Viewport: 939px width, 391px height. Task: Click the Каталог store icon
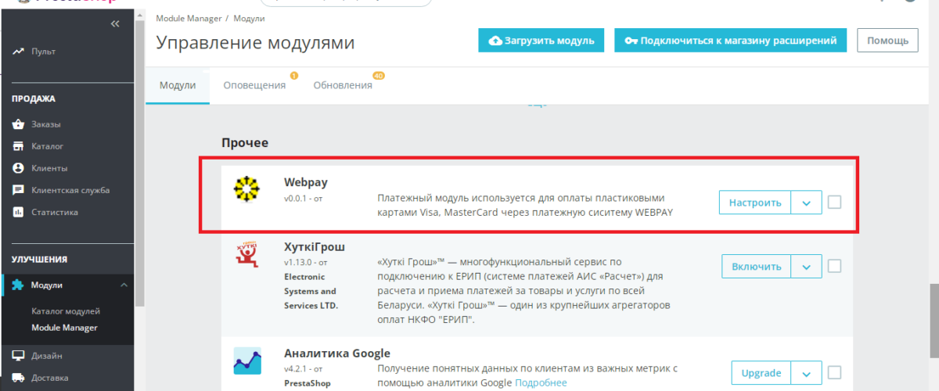18,146
